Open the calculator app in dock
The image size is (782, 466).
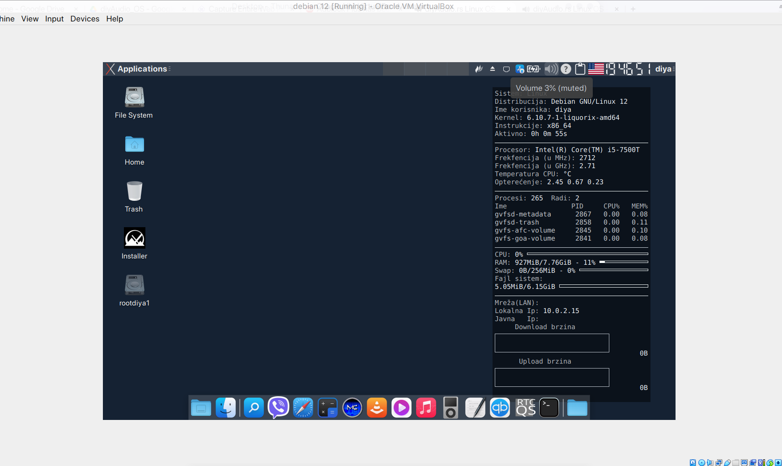click(327, 408)
